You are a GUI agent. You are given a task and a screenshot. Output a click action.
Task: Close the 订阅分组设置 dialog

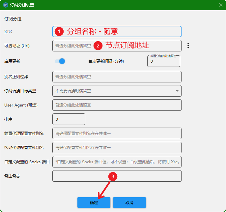(x=220, y=5)
